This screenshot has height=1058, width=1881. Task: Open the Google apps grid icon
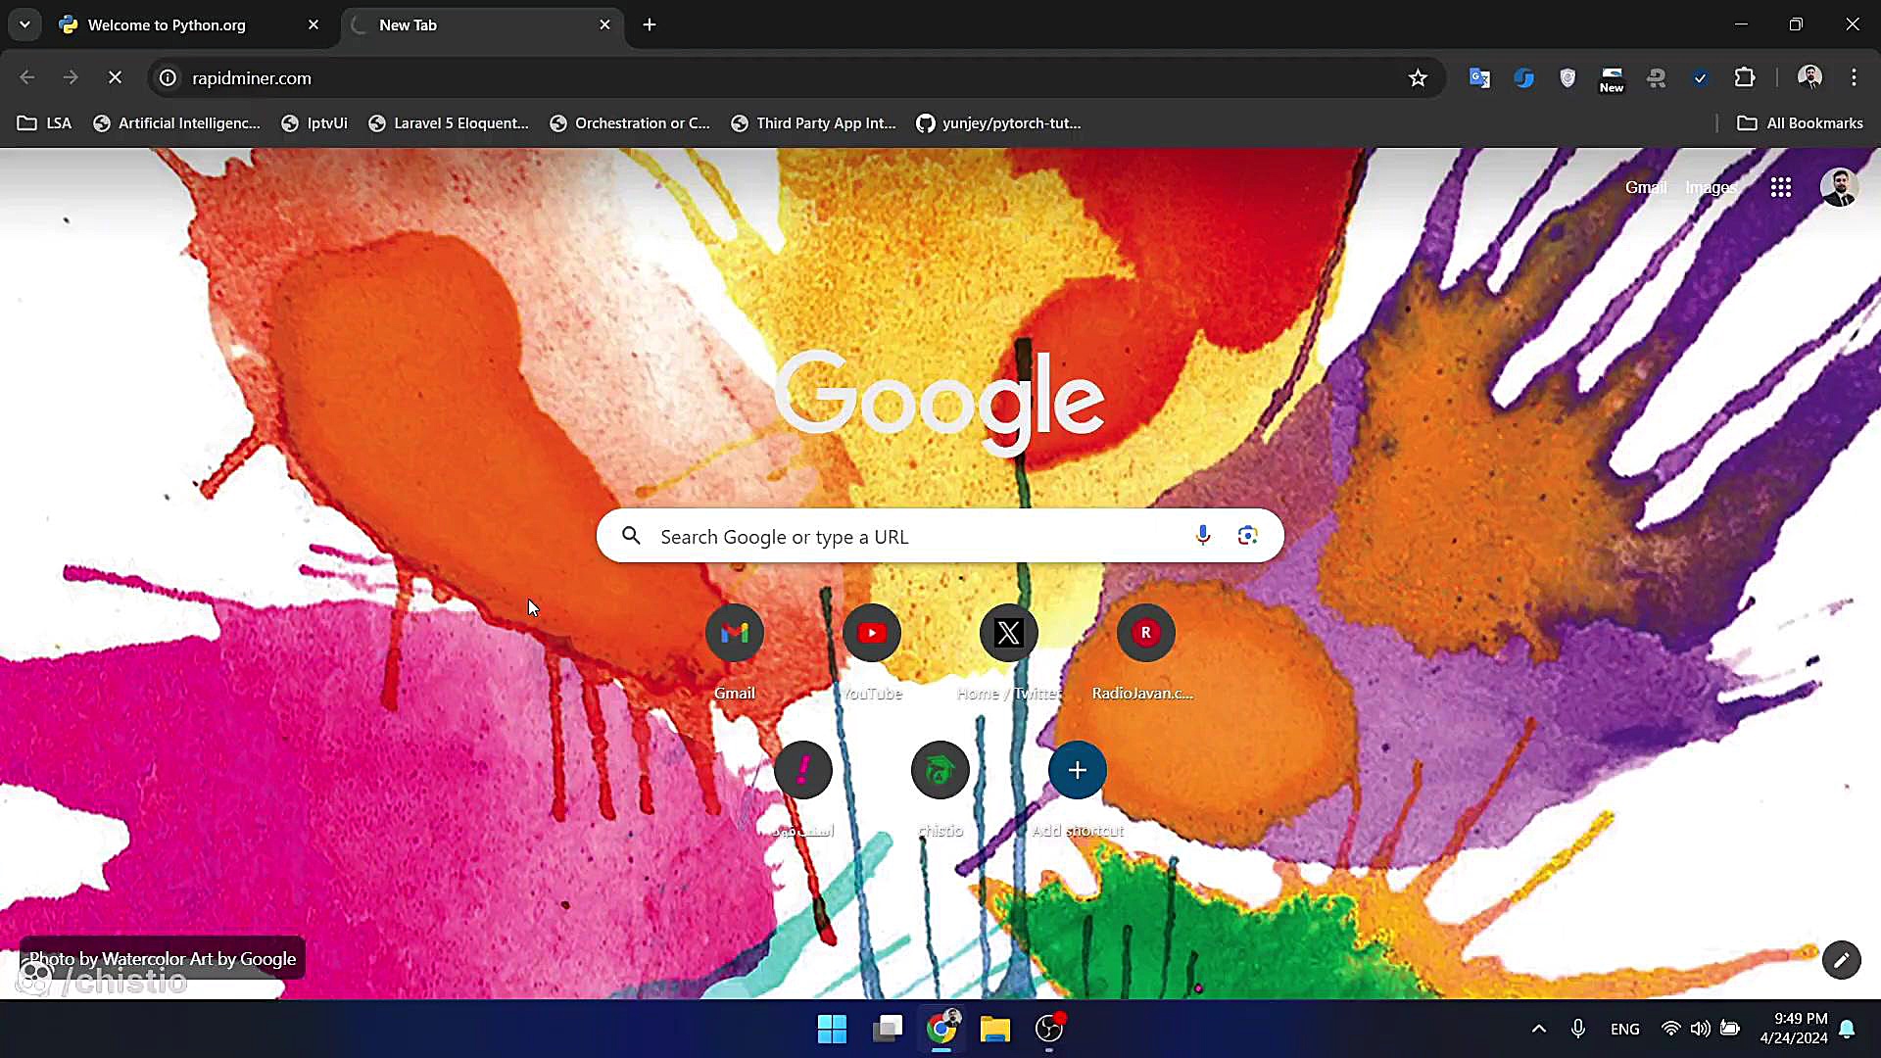1780,187
